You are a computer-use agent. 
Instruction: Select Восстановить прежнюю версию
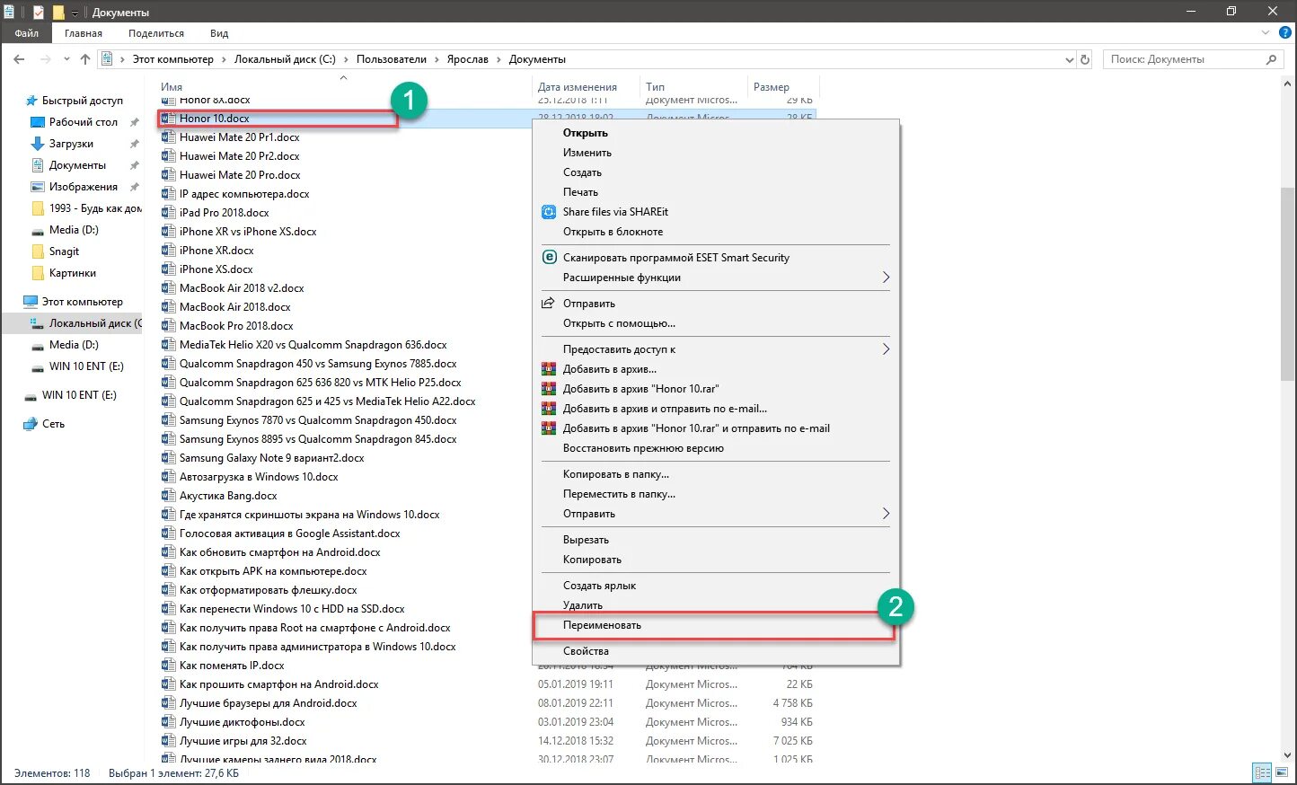(715, 448)
